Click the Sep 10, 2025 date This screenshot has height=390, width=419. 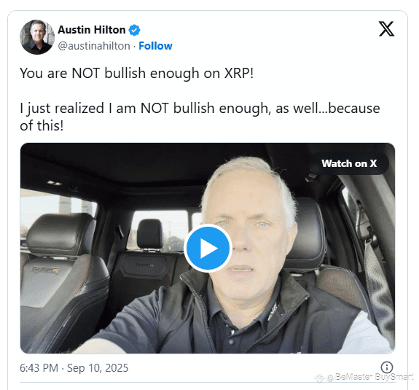[98, 368]
